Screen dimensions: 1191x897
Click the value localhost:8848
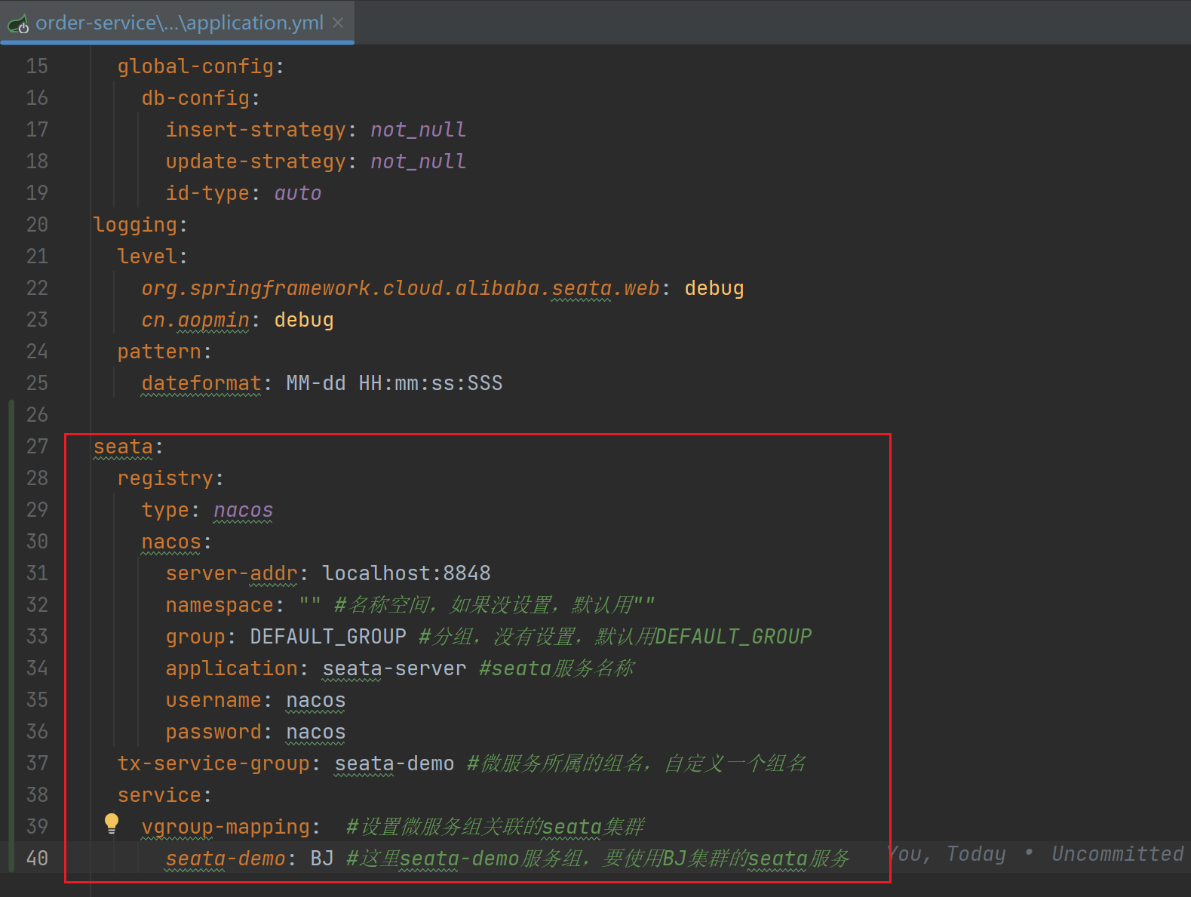[407, 573]
